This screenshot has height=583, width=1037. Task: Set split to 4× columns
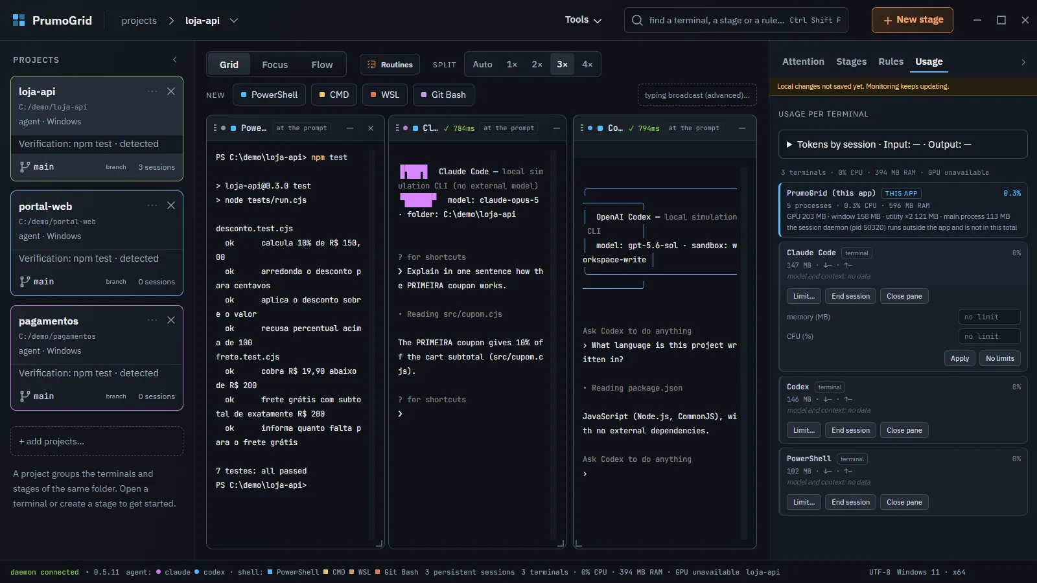point(587,65)
